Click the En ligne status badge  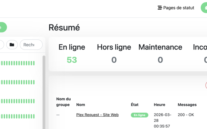click(x=139, y=115)
